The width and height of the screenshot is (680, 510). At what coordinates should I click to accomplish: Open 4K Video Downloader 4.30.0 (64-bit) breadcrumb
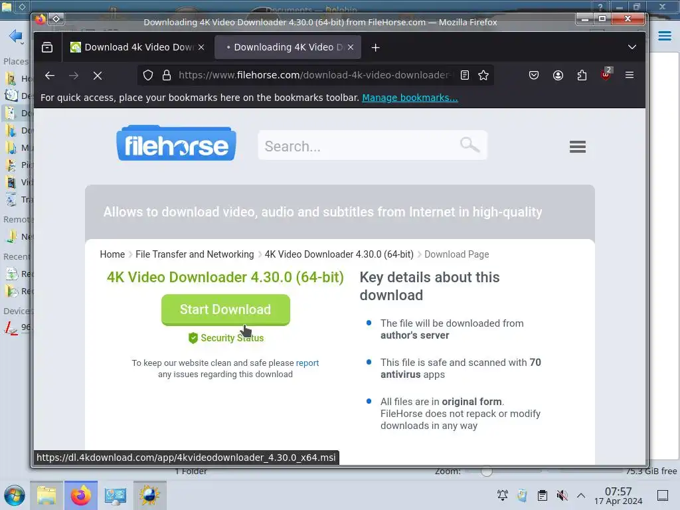[339, 254]
